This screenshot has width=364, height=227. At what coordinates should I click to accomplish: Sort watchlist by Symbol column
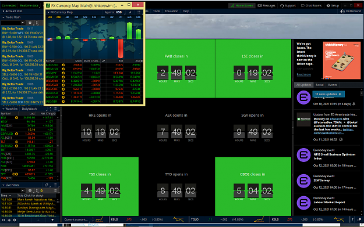tap(9, 114)
